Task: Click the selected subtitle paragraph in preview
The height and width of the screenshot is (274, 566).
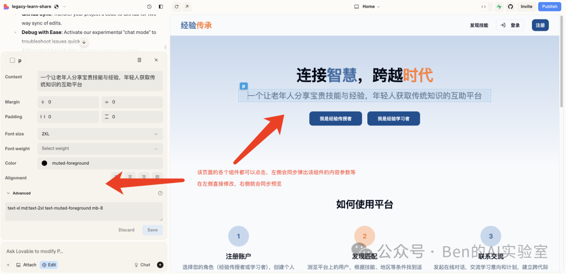Action: tap(365, 96)
